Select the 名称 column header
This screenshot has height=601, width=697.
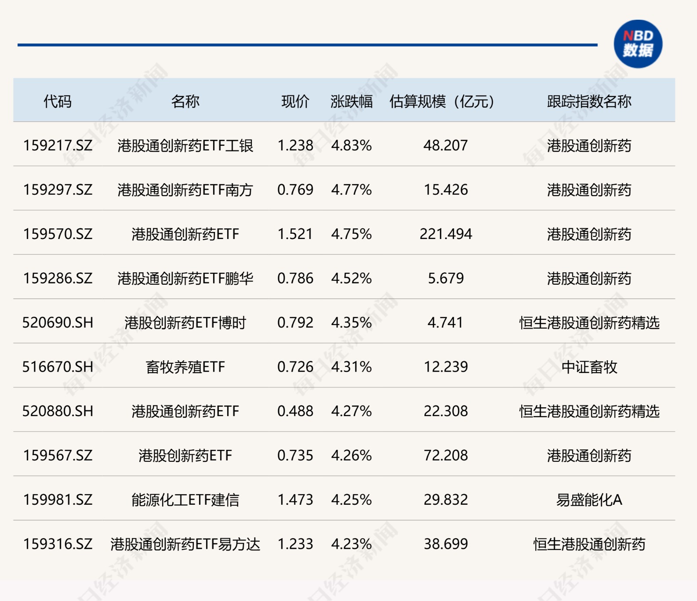point(185,101)
